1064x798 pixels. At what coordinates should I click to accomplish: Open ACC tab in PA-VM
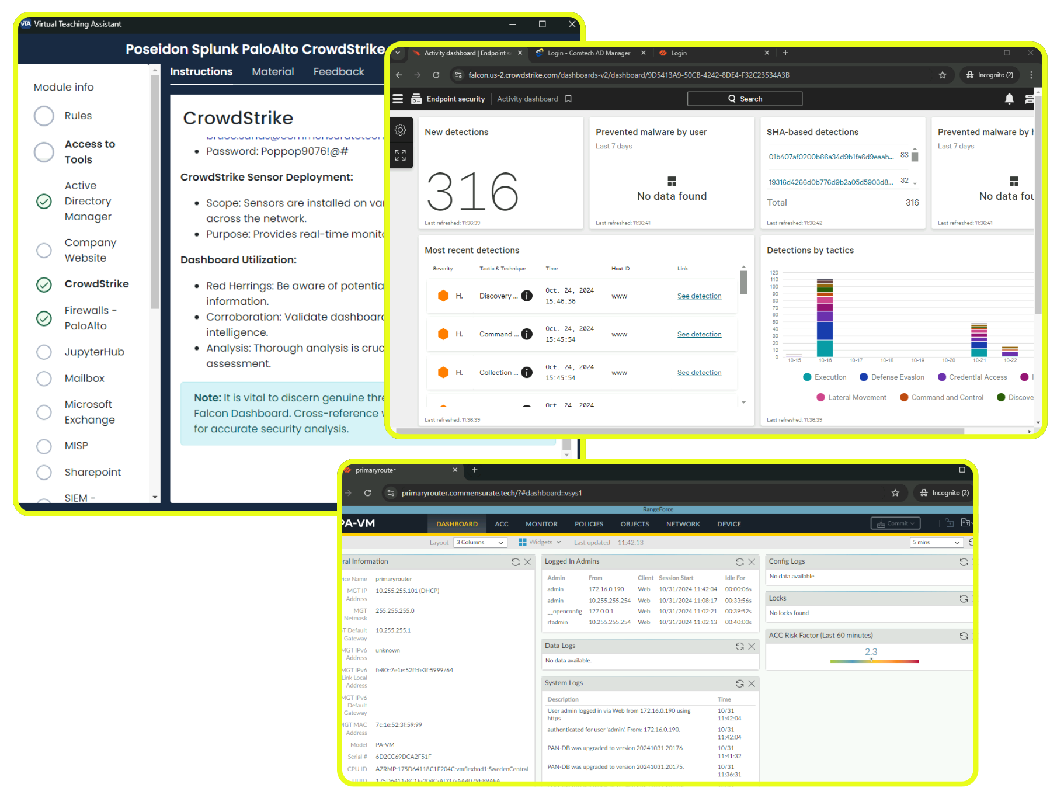pyautogui.click(x=502, y=524)
